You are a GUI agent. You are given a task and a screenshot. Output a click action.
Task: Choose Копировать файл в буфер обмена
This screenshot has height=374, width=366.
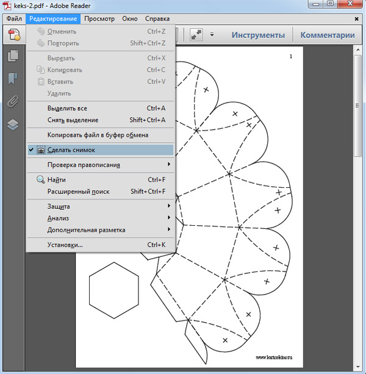coord(98,135)
